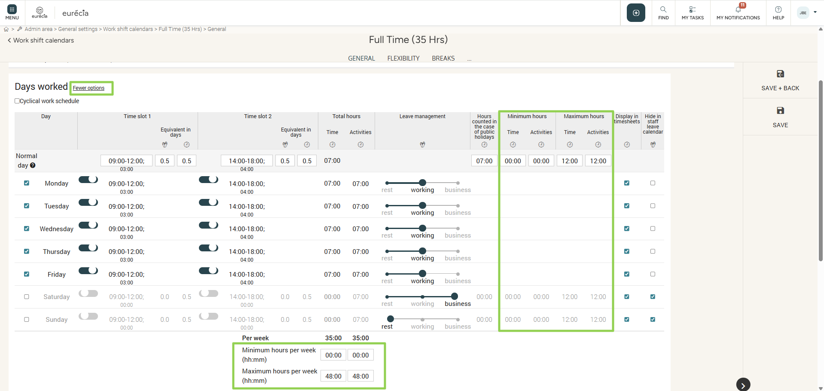Click the Fewer options link
824x391 pixels.
[89, 88]
